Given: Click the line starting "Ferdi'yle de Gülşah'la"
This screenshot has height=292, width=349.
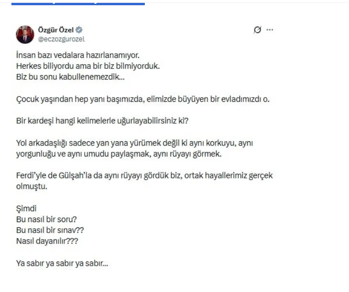Looking at the screenshot, I should pyautogui.click(x=144, y=175).
